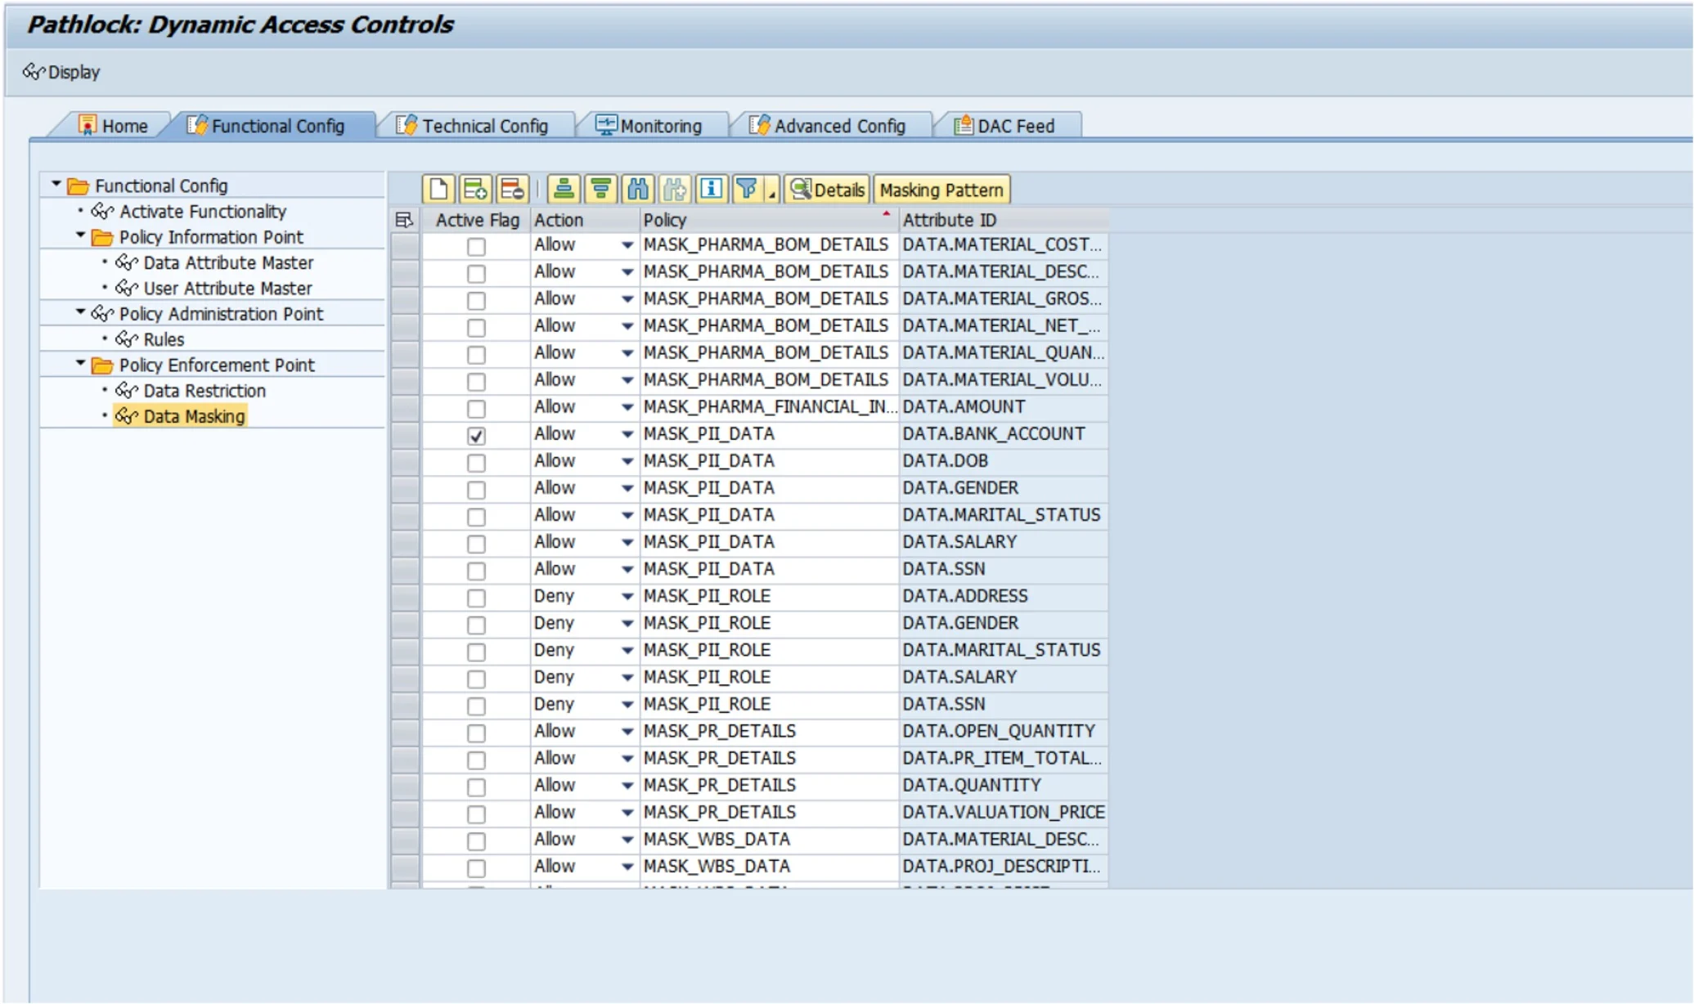The image size is (1694, 1004).
Task: Click the Attribute ID column header
Action: click(1004, 220)
